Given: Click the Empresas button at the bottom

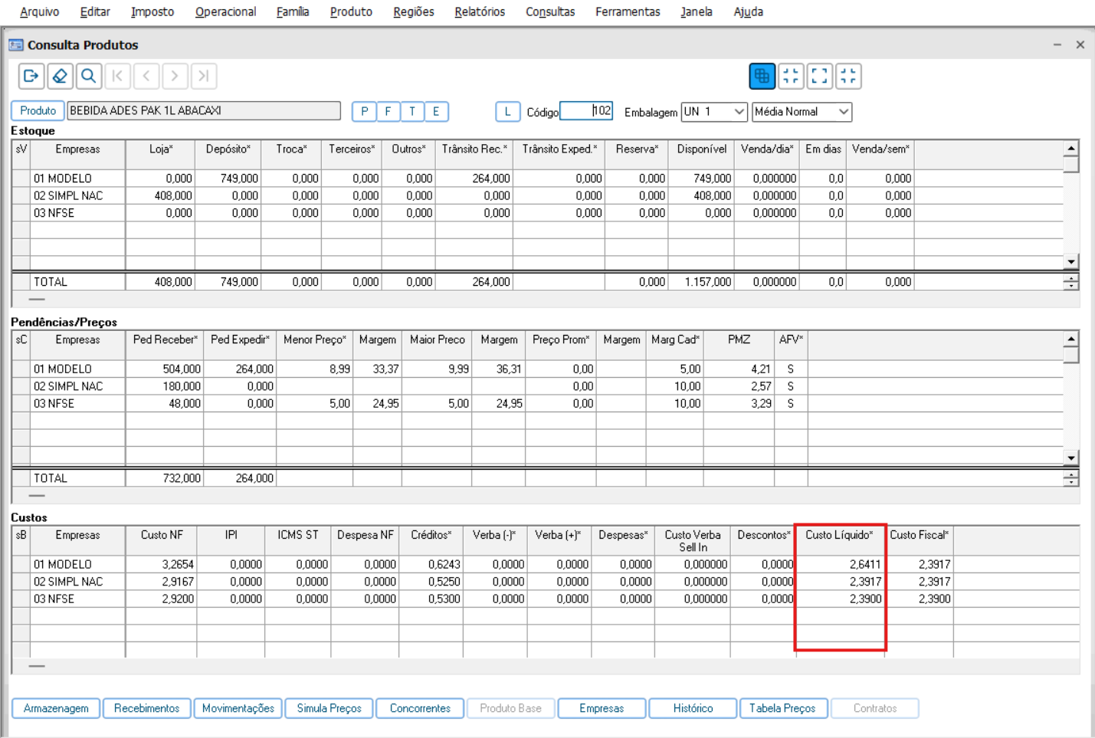Looking at the screenshot, I should pyautogui.click(x=602, y=708).
